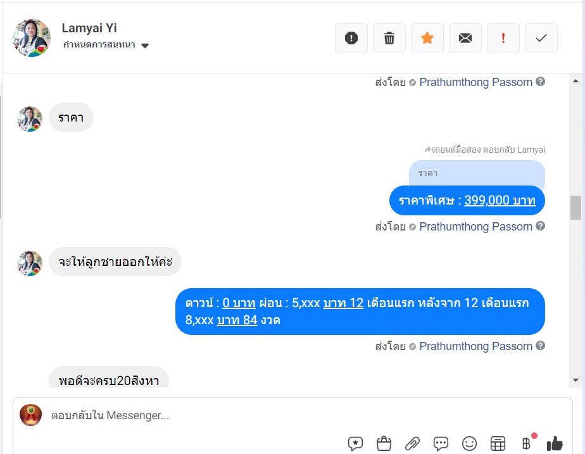The image size is (585, 454).
Task: Click help icon below installment message
Action: (x=540, y=346)
